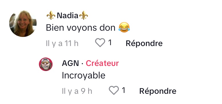Viewport: 222px width, 104px height.
Task: Click the fleur-de-lis emoji after Nadia's name
Action: click(x=84, y=15)
